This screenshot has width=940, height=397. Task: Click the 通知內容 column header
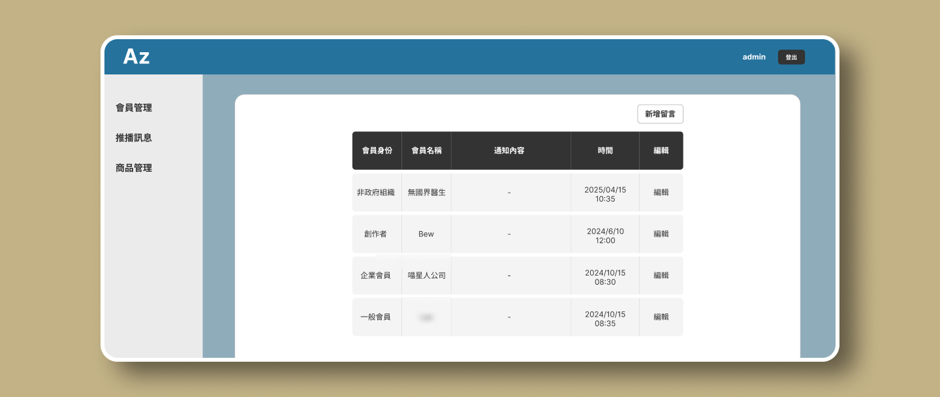pos(509,150)
